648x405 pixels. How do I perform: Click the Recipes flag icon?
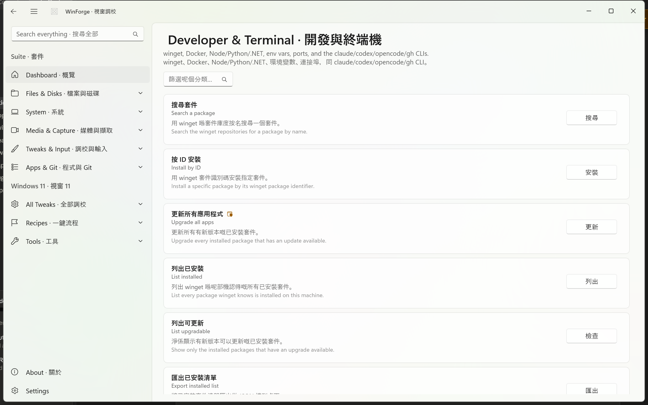[15, 223]
